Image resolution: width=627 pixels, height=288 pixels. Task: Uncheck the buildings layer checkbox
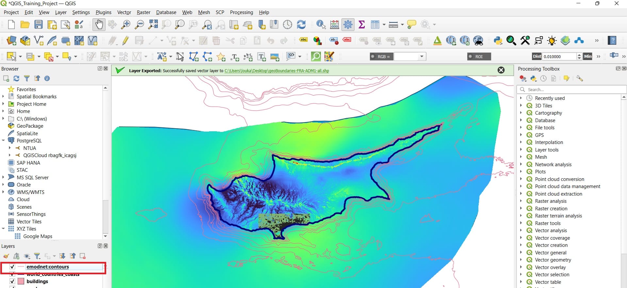click(x=12, y=281)
